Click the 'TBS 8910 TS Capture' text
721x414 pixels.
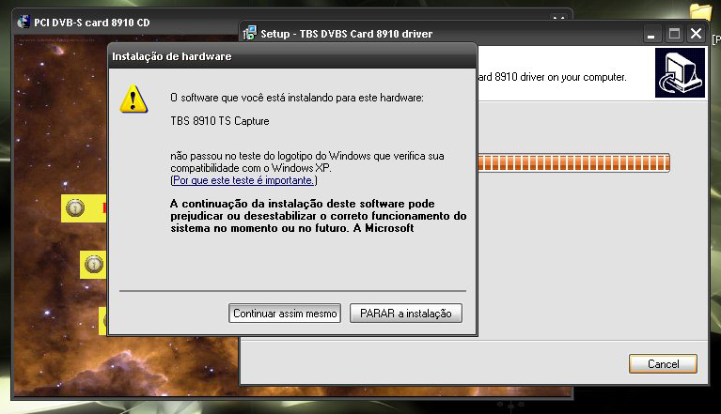220,121
